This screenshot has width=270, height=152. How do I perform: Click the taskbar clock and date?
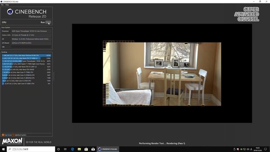coord(258,149)
